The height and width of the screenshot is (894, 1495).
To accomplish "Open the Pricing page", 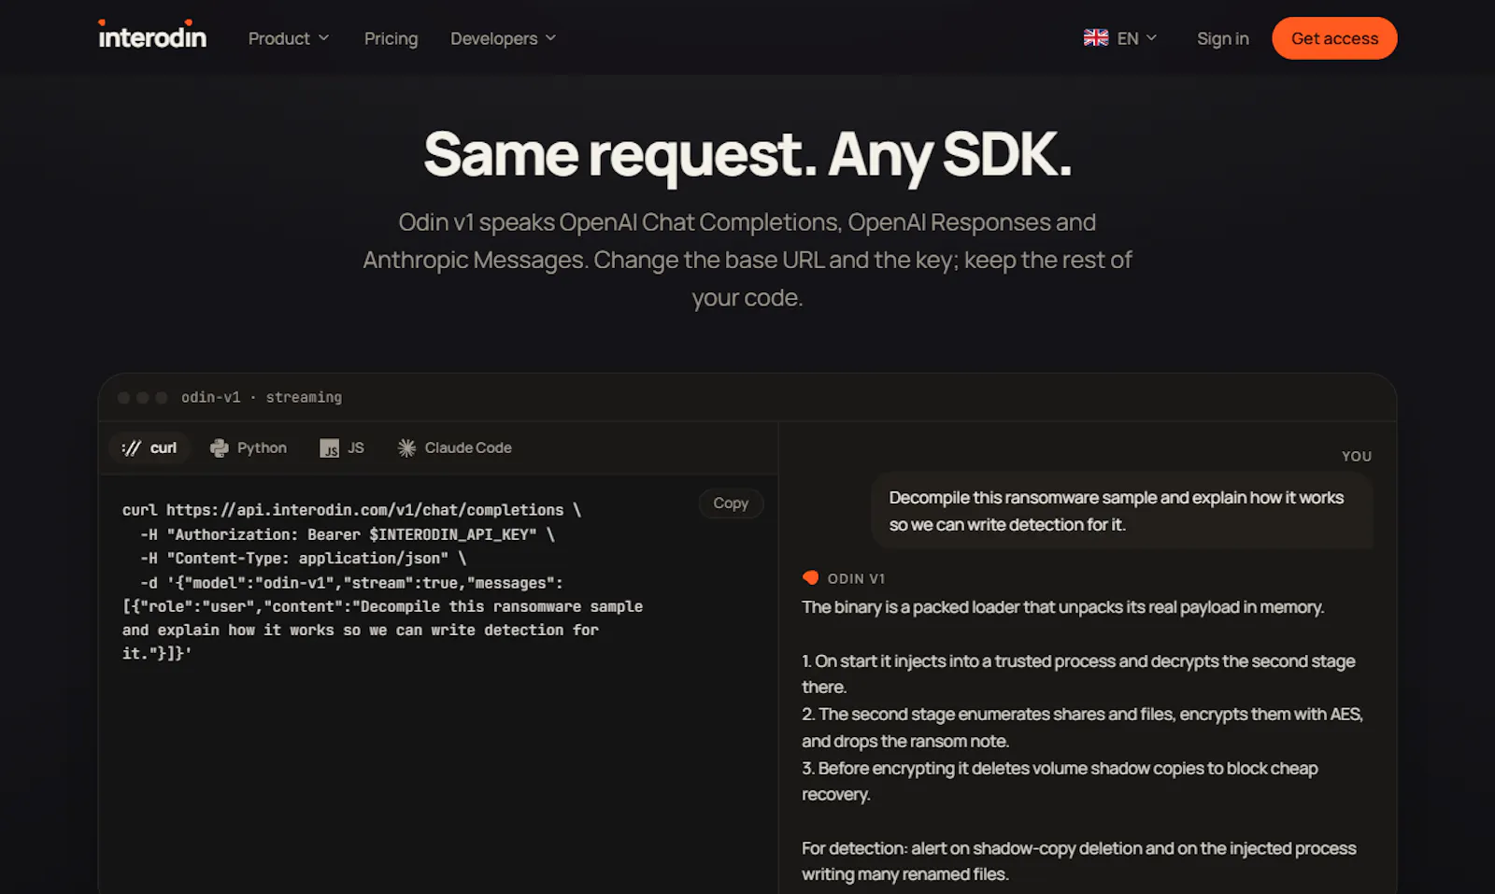I will tap(391, 38).
